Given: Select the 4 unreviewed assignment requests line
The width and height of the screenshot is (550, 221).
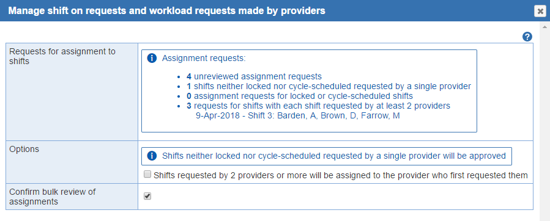Looking at the screenshot, I should click(x=255, y=76).
